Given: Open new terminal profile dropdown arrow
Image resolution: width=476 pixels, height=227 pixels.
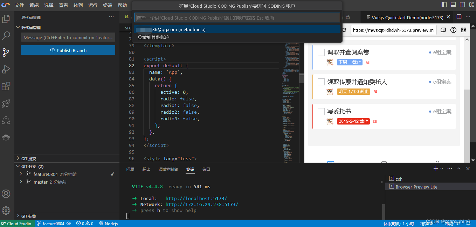Looking at the screenshot, I should 441,169.
